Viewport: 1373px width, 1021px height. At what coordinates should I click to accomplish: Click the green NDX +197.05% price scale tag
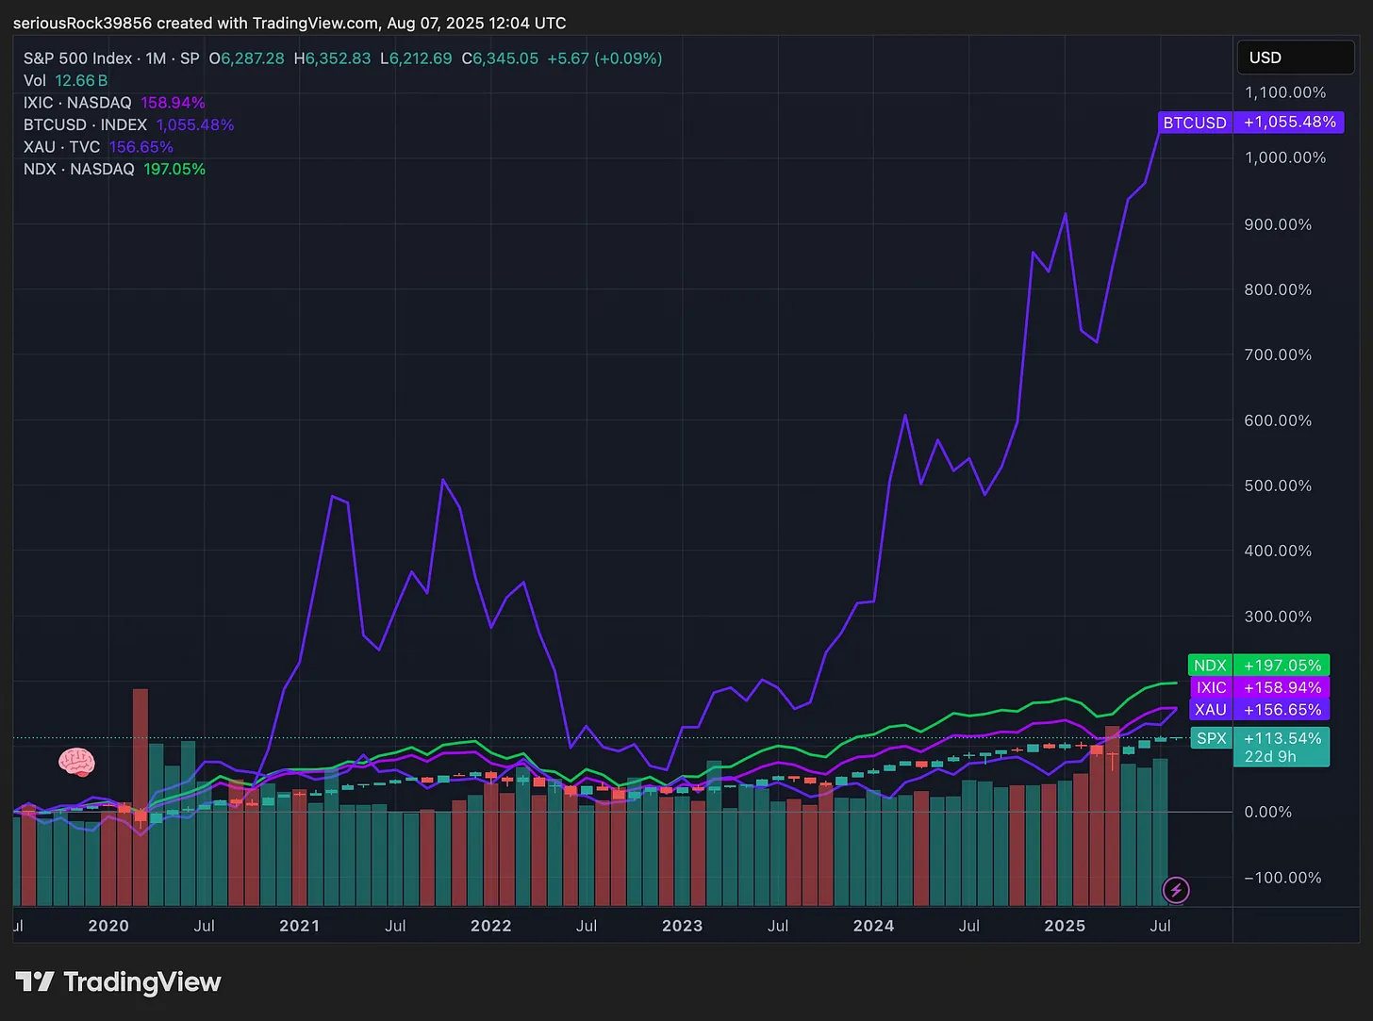click(1259, 666)
